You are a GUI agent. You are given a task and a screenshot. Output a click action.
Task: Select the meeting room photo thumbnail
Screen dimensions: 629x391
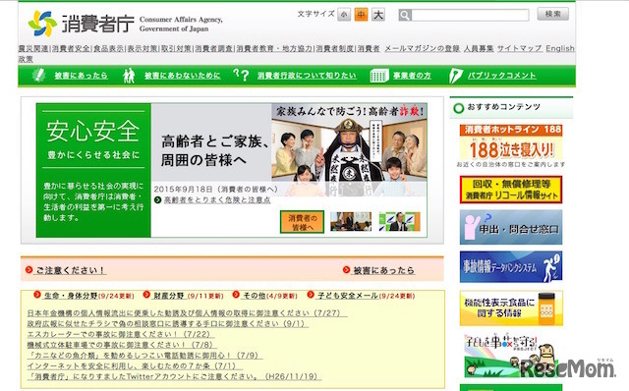point(351,222)
